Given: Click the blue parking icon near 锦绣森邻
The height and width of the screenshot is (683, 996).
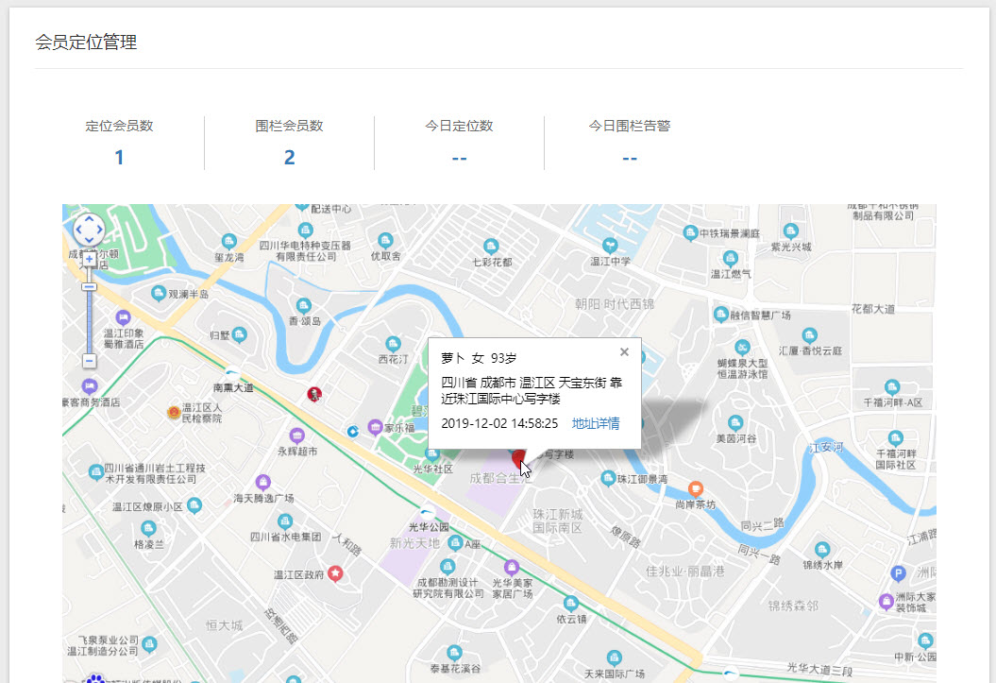Looking at the screenshot, I should tap(898, 572).
